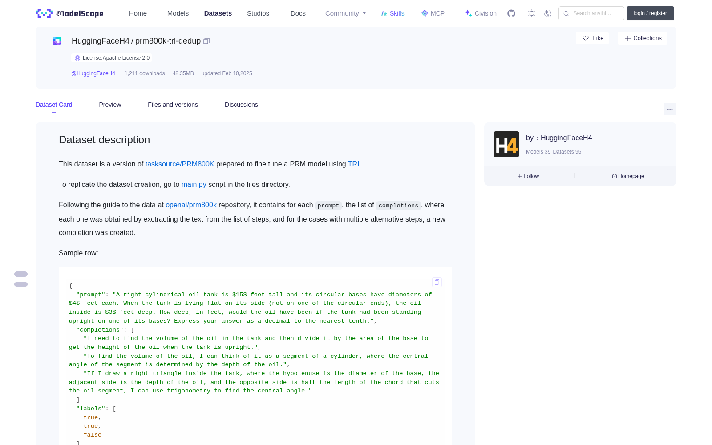Toggle the light/dark theme sun icon
The image size is (712, 445).
(x=532, y=13)
